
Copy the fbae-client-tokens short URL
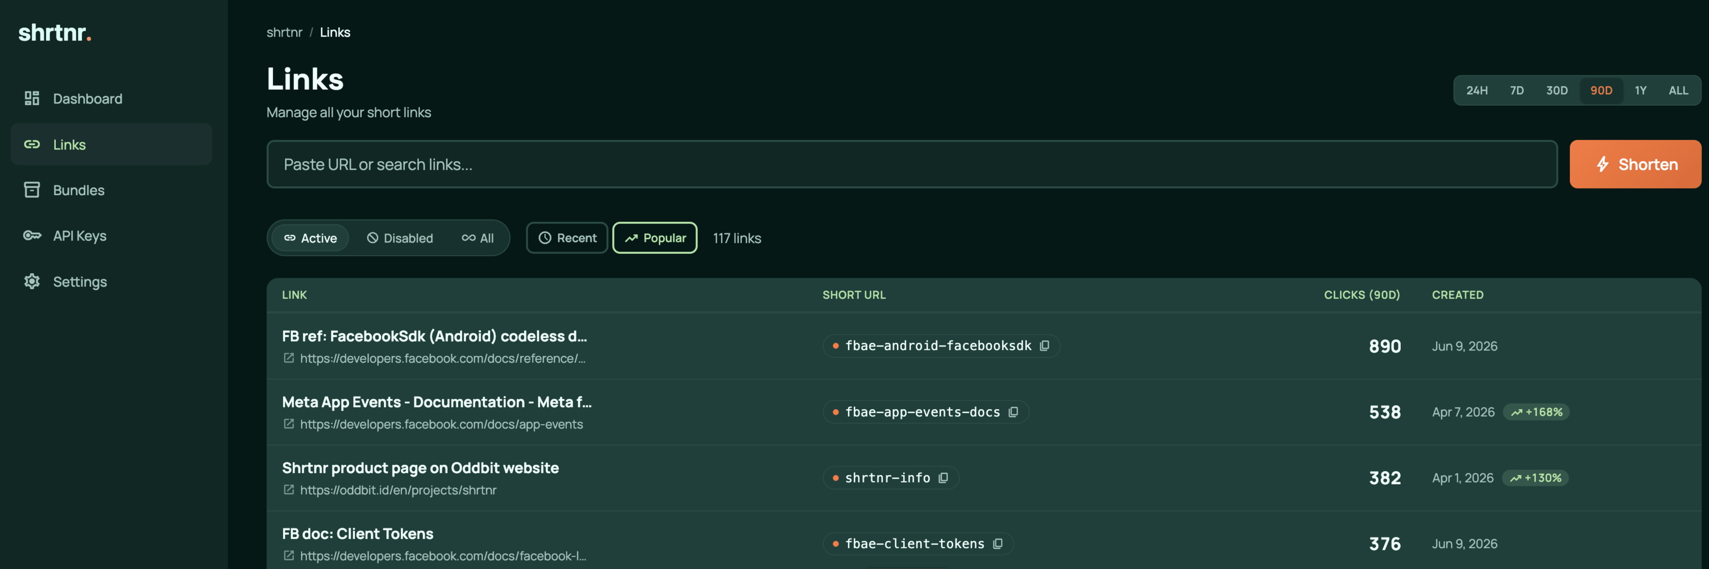(997, 544)
